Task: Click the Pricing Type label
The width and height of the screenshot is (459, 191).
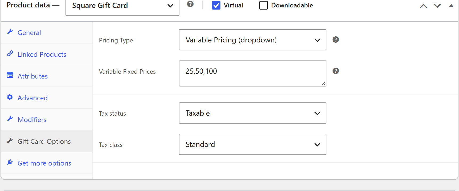Action: pyautogui.click(x=116, y=40)
